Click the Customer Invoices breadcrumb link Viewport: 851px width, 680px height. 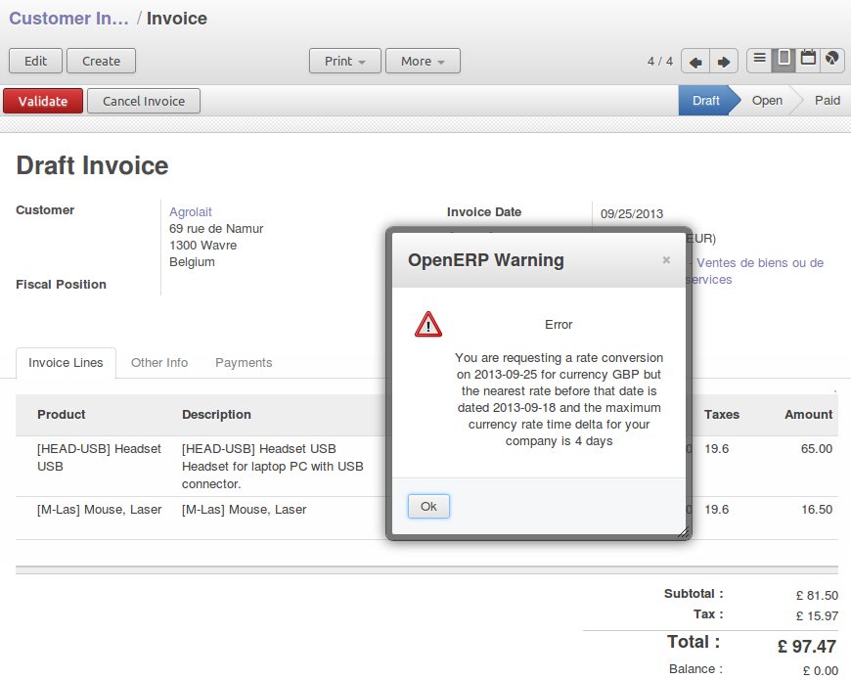click(68, 19)
